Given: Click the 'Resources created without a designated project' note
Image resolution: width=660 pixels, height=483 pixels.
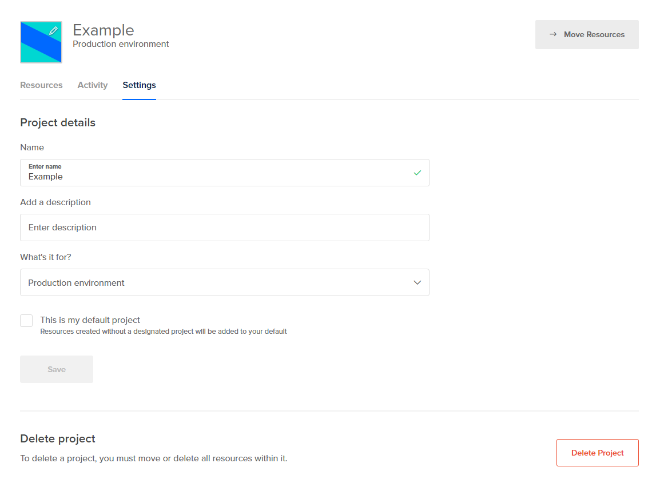Looking at the screenshot, I should 164,332.
